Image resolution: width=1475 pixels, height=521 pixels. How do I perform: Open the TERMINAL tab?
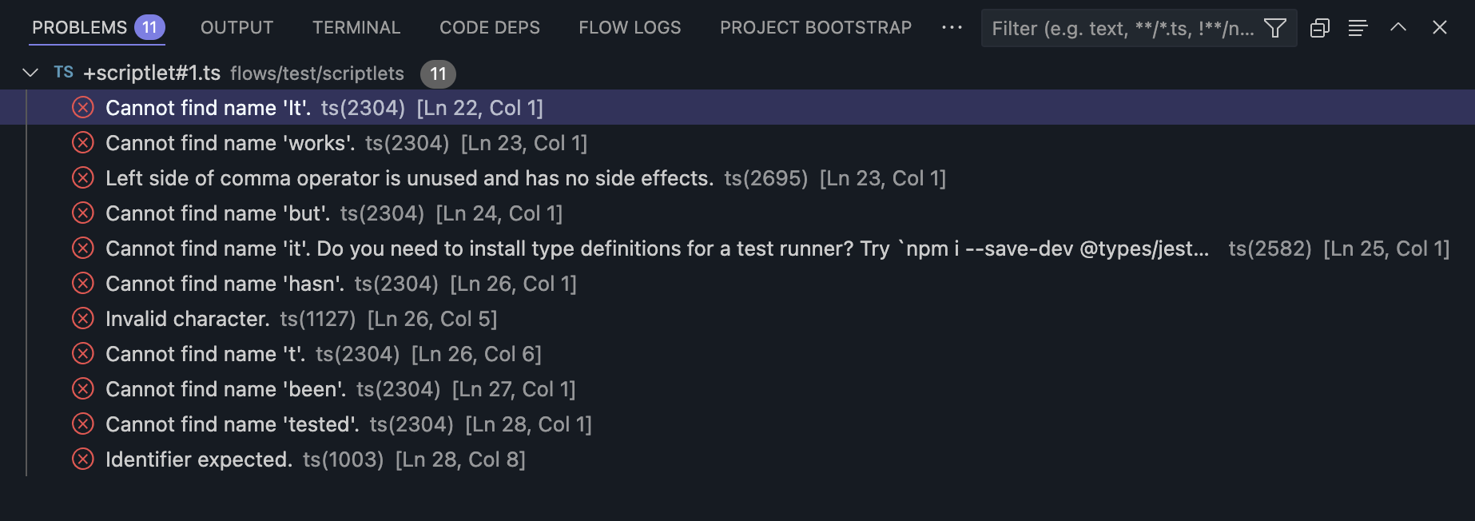[x=356, y=27]
